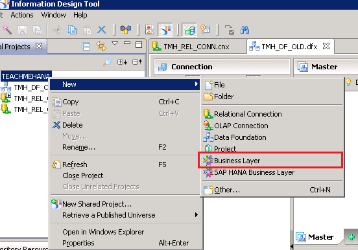
Task: Expand Retrieve a Published Universe submenu
Action: [x=125, y=215]
